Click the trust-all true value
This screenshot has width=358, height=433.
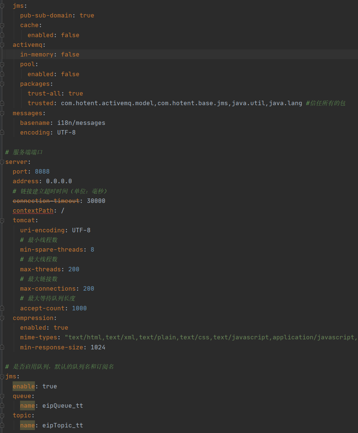pyautogui.click(x=75, y=94)
